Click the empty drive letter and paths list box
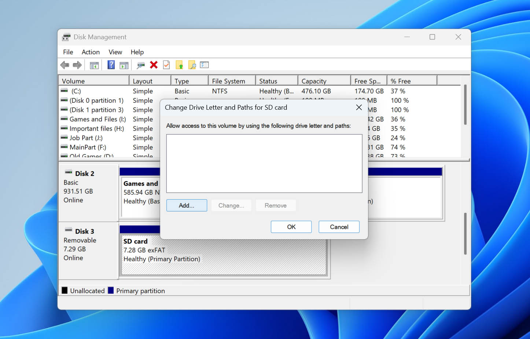Screen dimensions: 530x339 [264, 164]
